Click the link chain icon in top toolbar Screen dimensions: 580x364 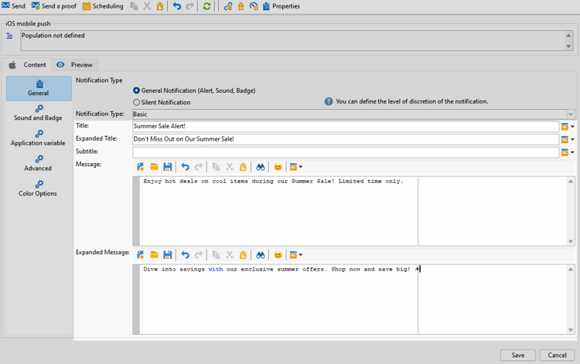[x=228, y=6]
